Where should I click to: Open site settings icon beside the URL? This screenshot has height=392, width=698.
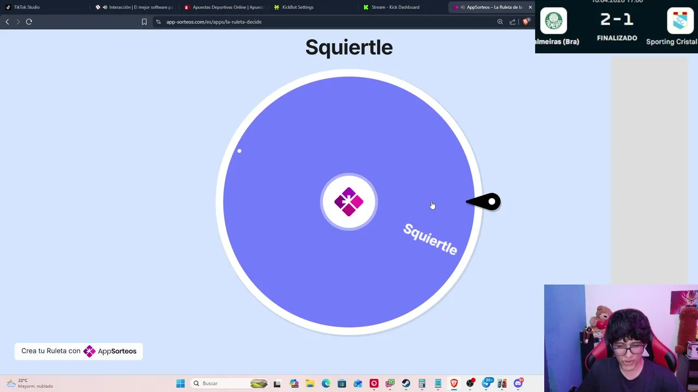tap(158, 22)
